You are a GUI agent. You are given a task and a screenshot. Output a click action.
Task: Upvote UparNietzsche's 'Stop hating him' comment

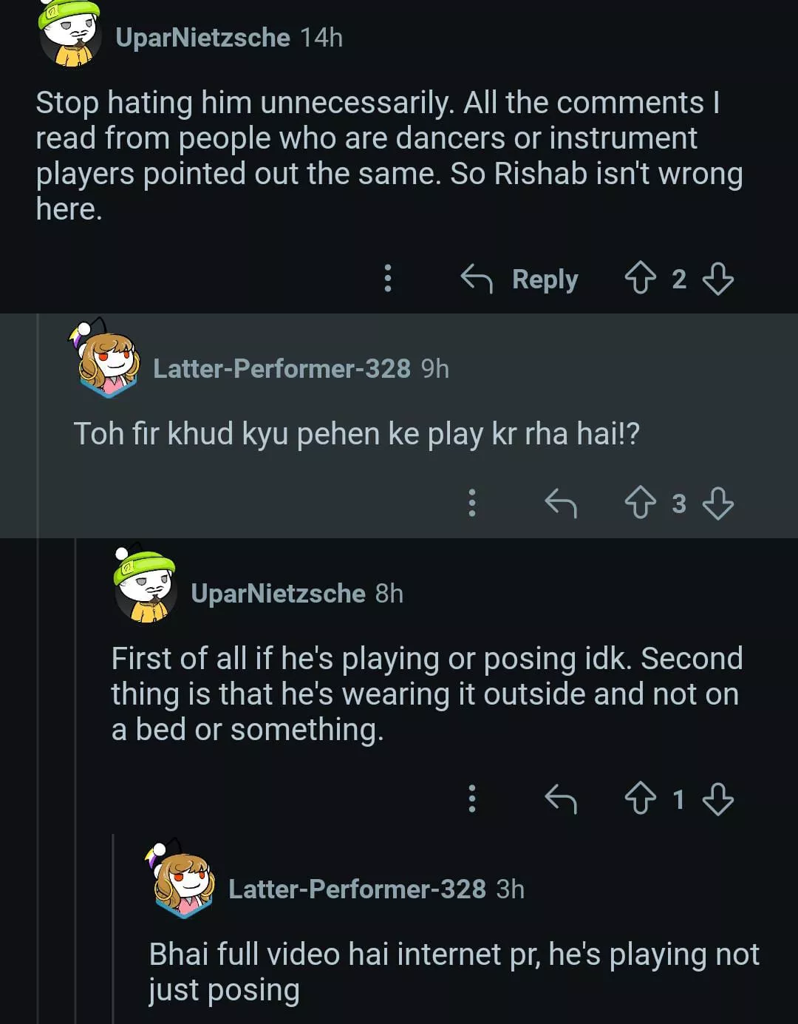coord(640,279)
